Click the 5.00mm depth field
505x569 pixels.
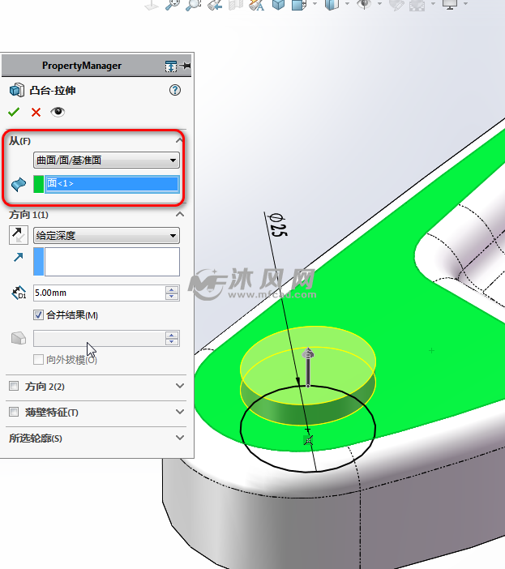(99, 293)
